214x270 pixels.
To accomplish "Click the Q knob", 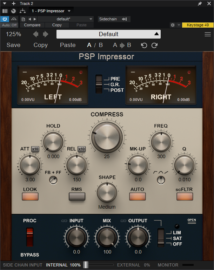I will click(x=185, y=165).
